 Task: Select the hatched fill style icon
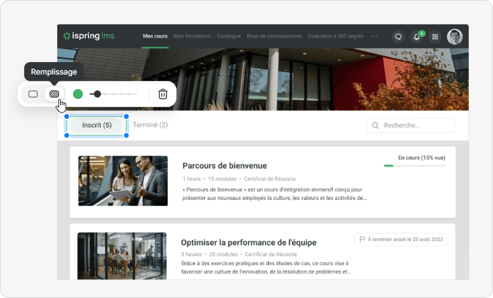tap(54, 94)
